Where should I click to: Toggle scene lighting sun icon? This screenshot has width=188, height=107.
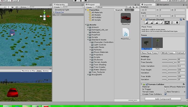(8, 7)
